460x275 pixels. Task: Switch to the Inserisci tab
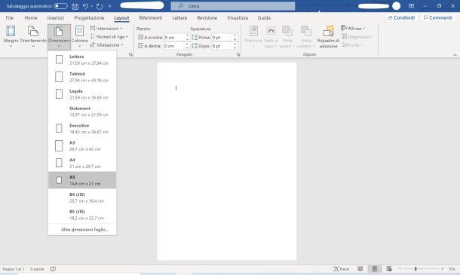pyautogui.click(x=56, y=18)
